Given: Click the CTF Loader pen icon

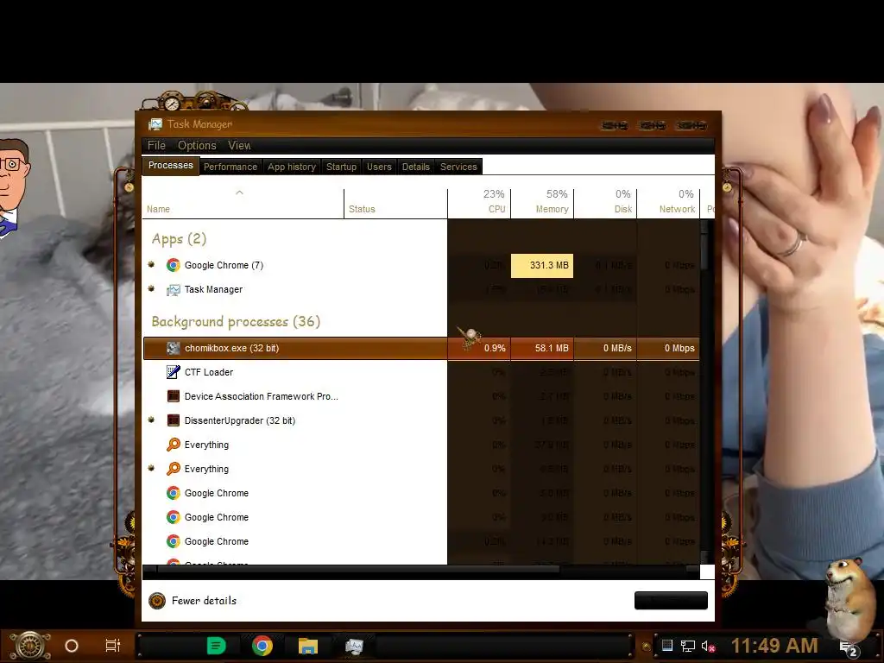Looking at the screenshot, I should (173, 372).
